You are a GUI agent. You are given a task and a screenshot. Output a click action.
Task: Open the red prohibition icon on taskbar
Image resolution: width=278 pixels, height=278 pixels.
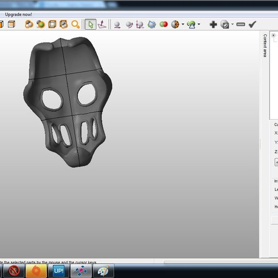pos(14,270)
